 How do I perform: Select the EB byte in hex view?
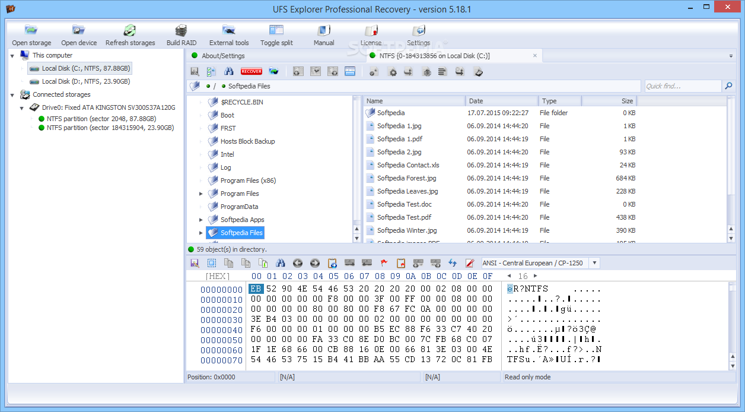point(256,289)
